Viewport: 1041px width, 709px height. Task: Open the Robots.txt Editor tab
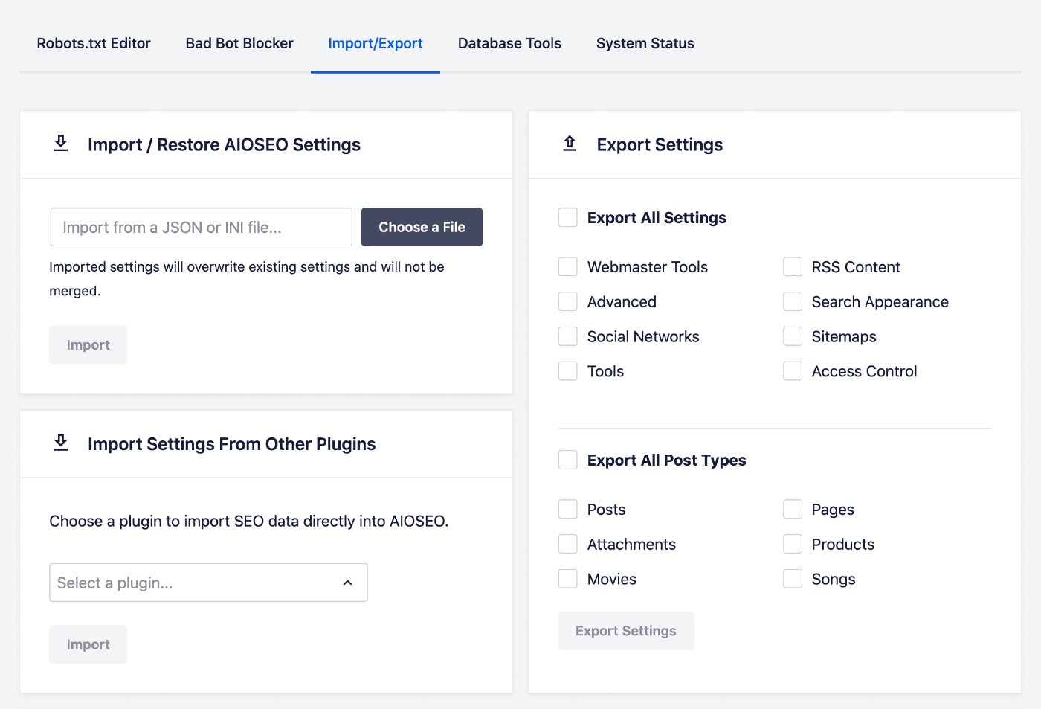[94, 43]
